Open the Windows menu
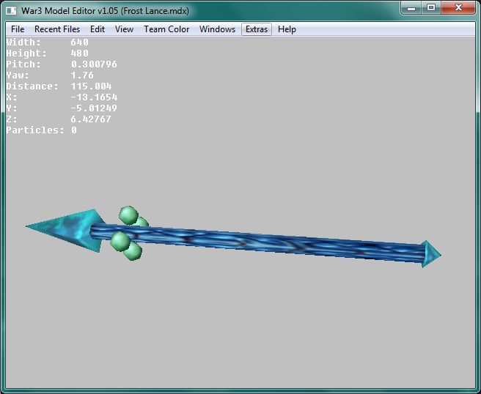The width and height of the screenshot is (481, 394). tap(217, 29)
